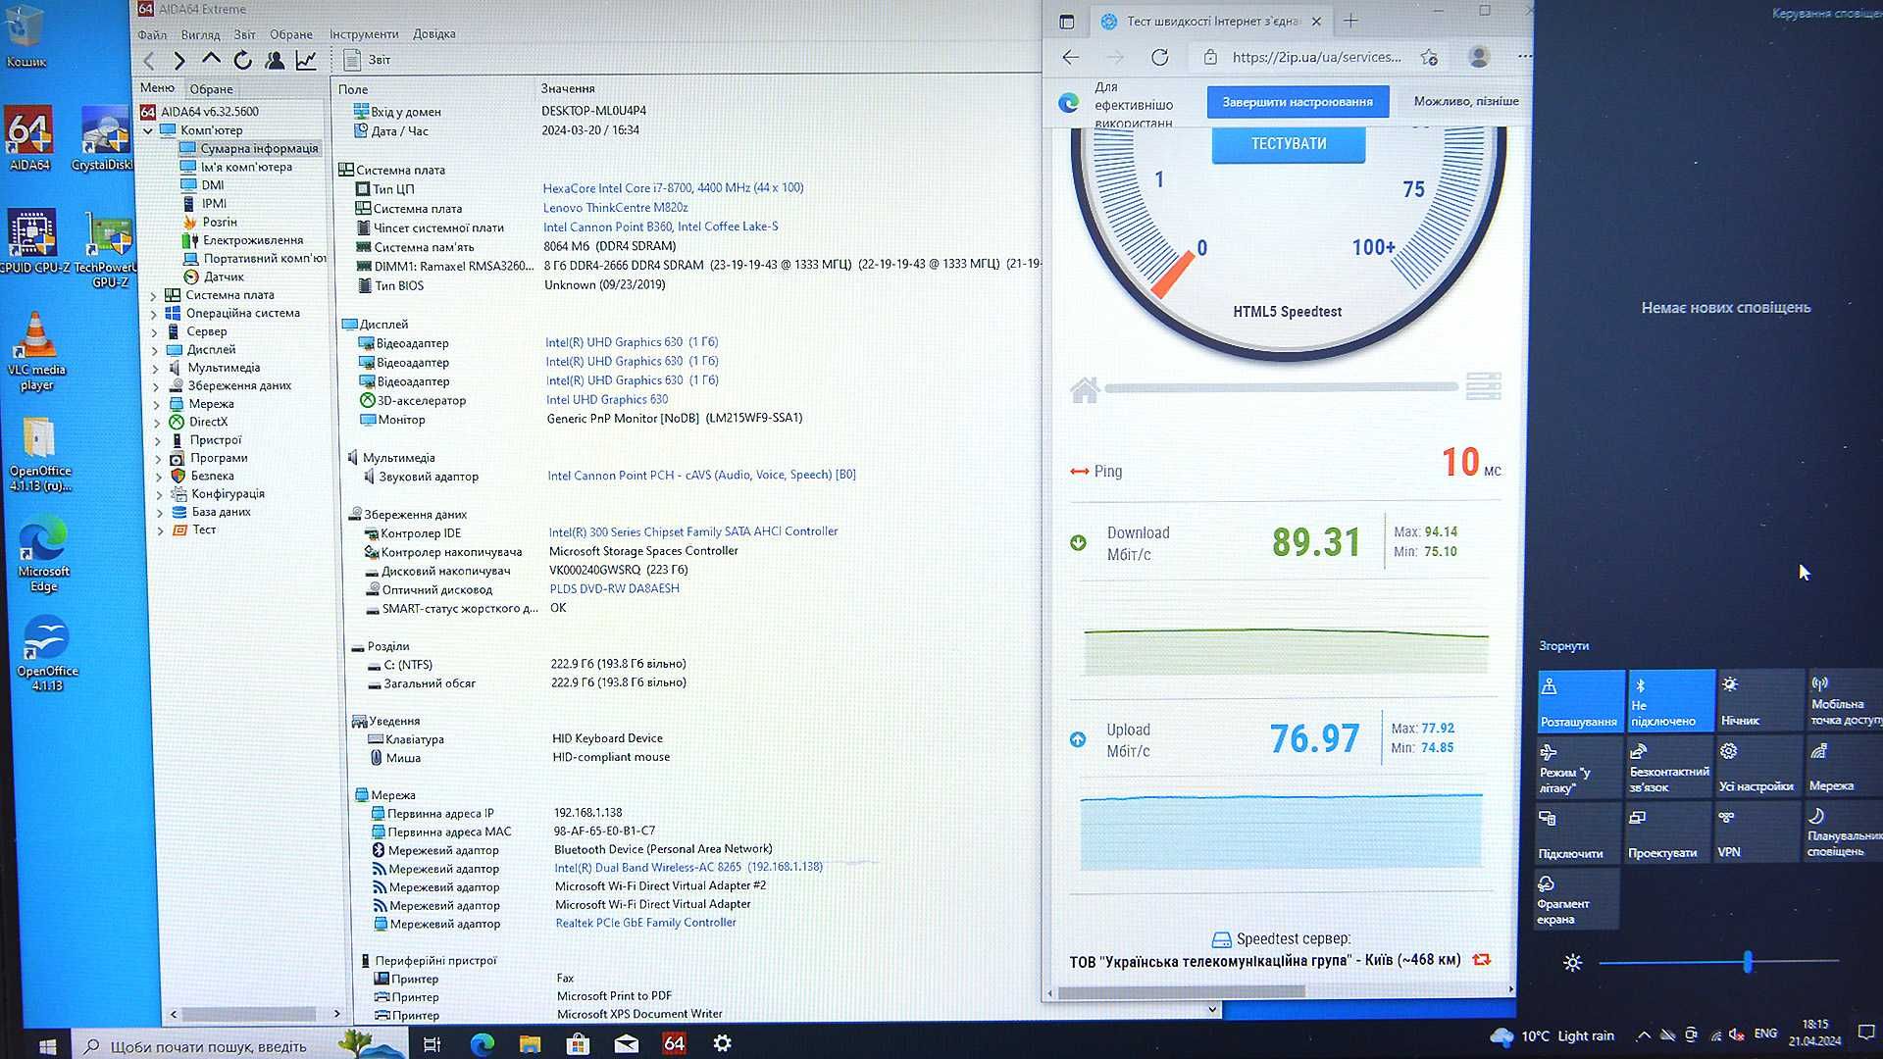Expand the Мультимедіа tree node
1883x1059 pixels.
click(155, 369)
